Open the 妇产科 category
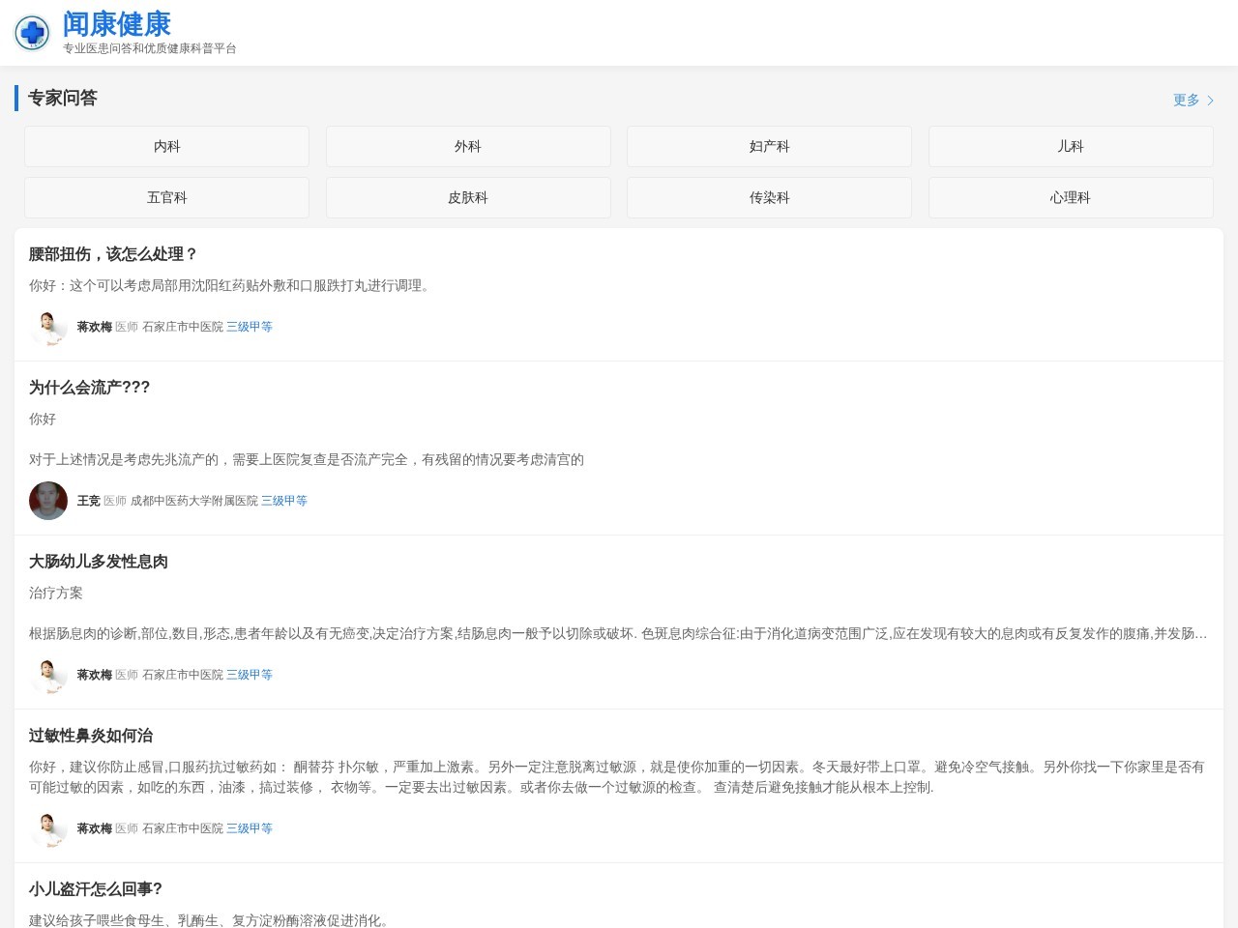Viewport: 1238px width, 928px height. point(769,147)
